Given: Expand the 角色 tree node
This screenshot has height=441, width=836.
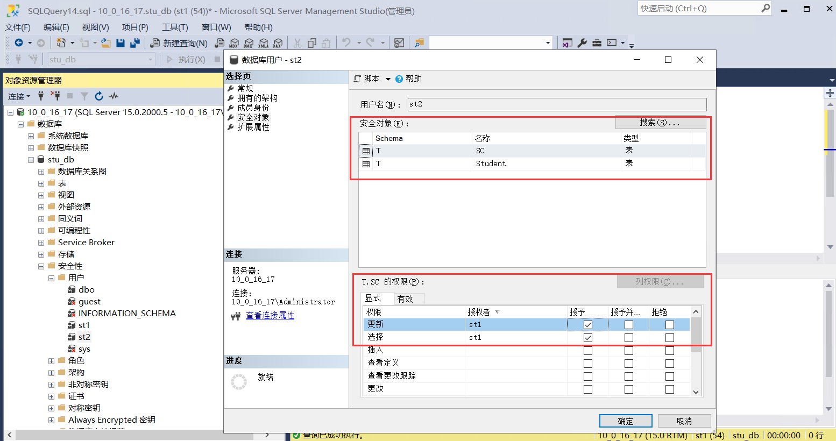Looking at the screenshot, I should (51, 361).
